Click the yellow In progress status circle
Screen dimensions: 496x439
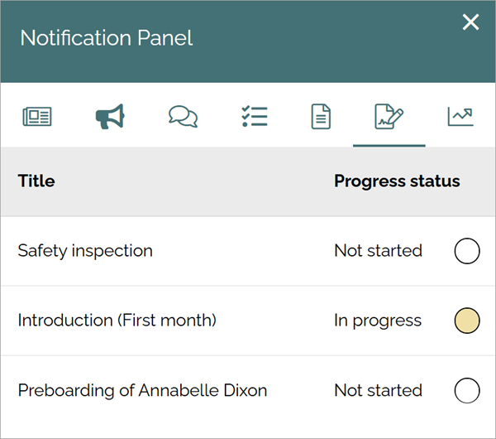coord(467,321)
